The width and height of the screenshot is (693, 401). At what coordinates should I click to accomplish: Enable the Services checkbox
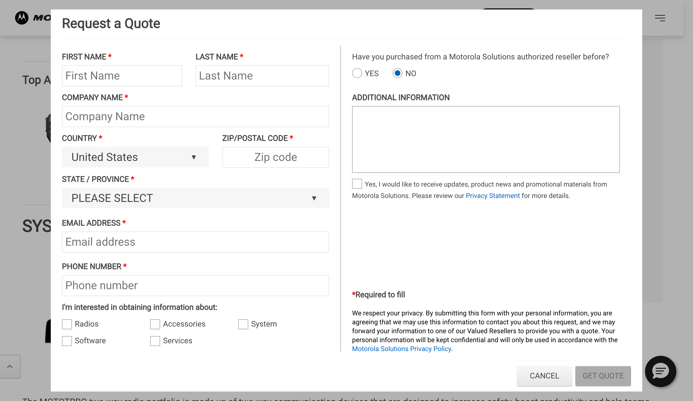click(x=155, y=341)
